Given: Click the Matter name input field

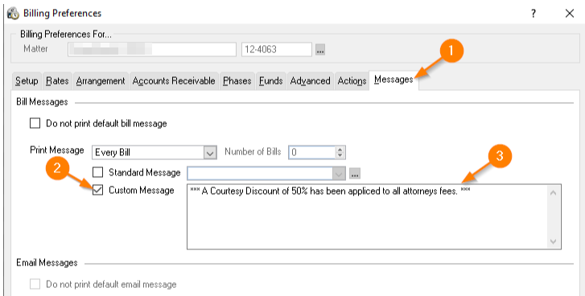Looking at the screenshot, I should pyautogui.click(x=152, y=49).
